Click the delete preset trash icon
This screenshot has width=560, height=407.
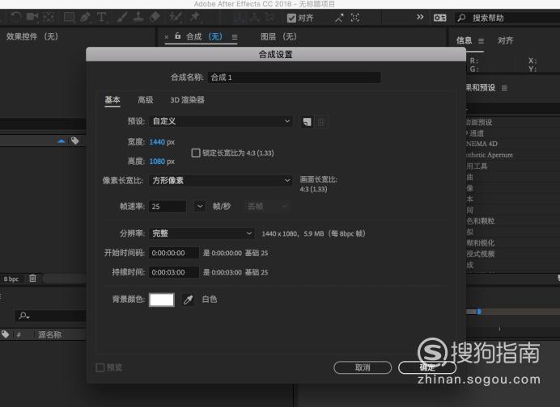click(x=320, y=122)
